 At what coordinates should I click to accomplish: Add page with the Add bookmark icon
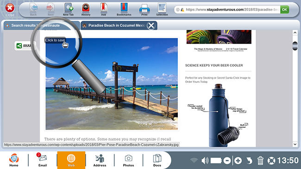[104, 8]
